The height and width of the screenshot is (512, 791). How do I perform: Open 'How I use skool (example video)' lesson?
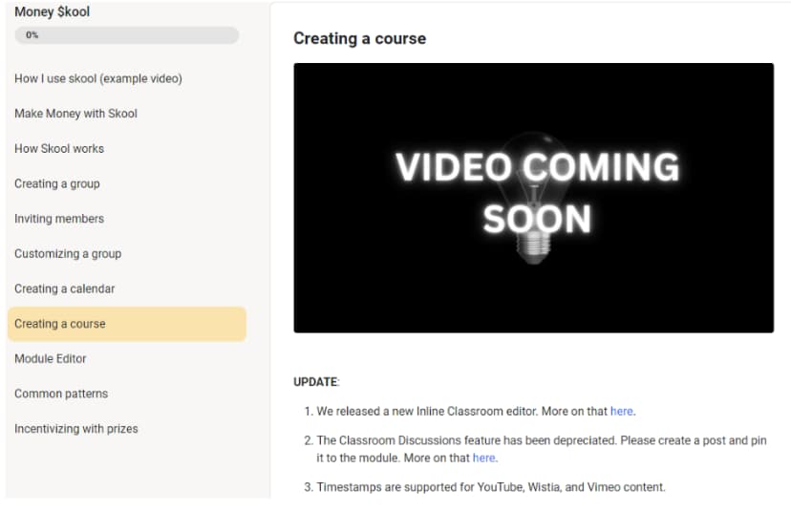point(98,78)
